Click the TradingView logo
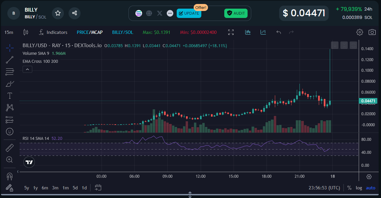Image resolution: width=381 pixels, height=198 pixels. [29, 162]
